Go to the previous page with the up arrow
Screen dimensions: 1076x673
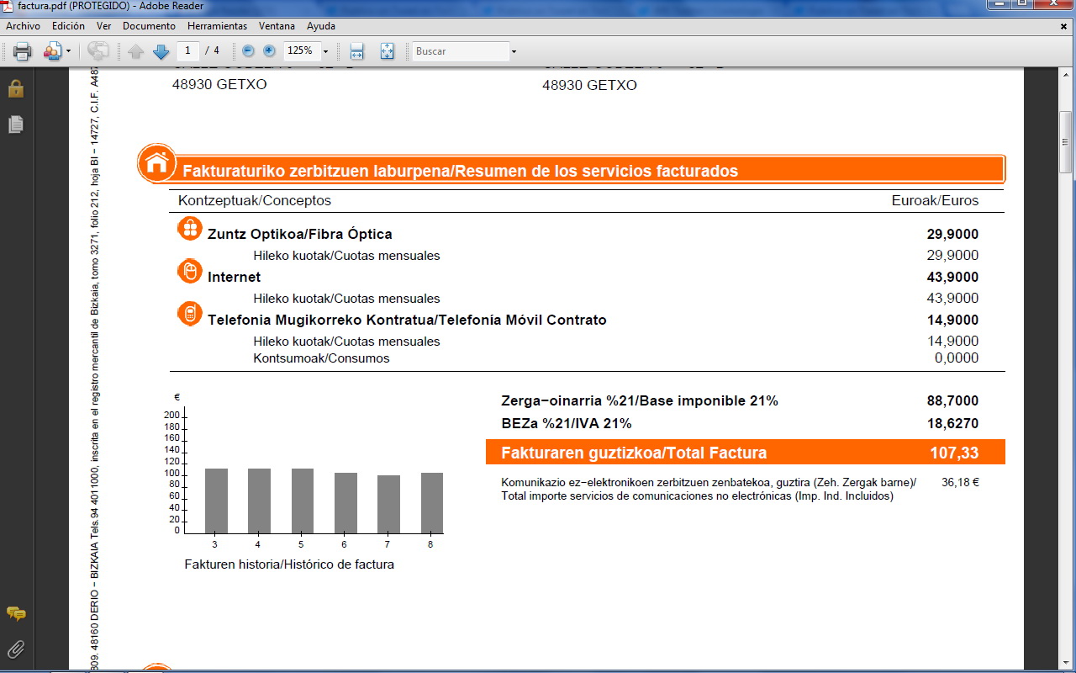pyautogui.click(x=136, y=51)
